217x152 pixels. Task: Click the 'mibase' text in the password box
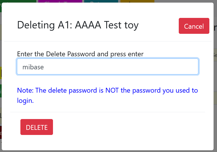click(33, 67)
